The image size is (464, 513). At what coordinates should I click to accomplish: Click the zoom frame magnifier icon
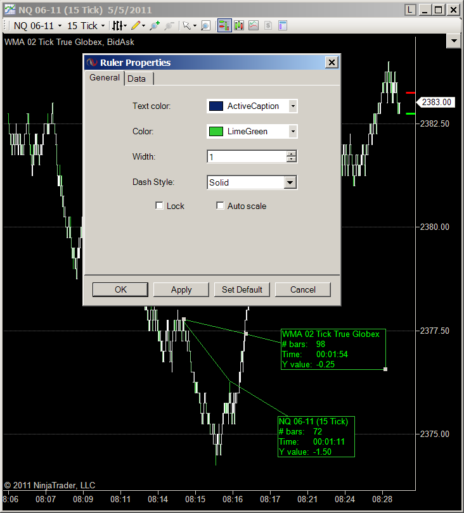[x=205, y=25]
